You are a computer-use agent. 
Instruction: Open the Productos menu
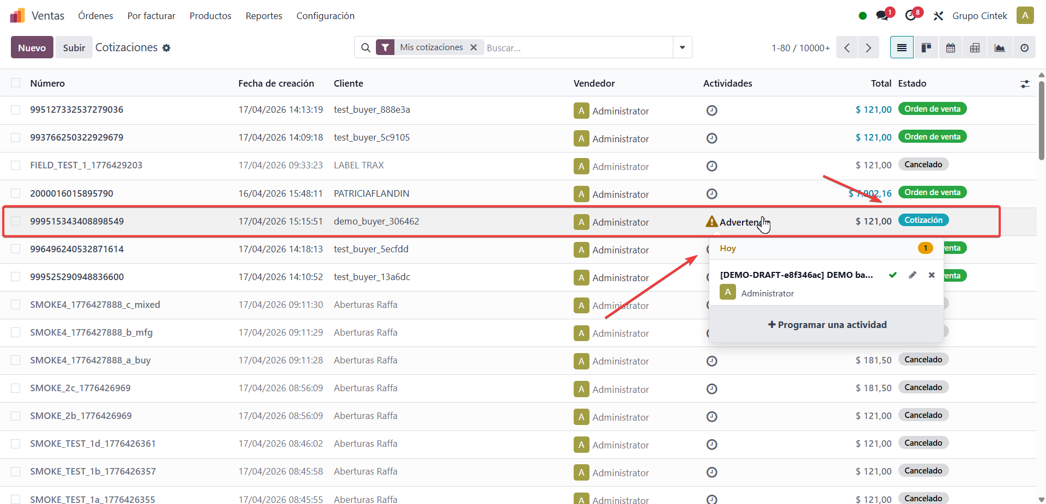[x=210, y=16]
